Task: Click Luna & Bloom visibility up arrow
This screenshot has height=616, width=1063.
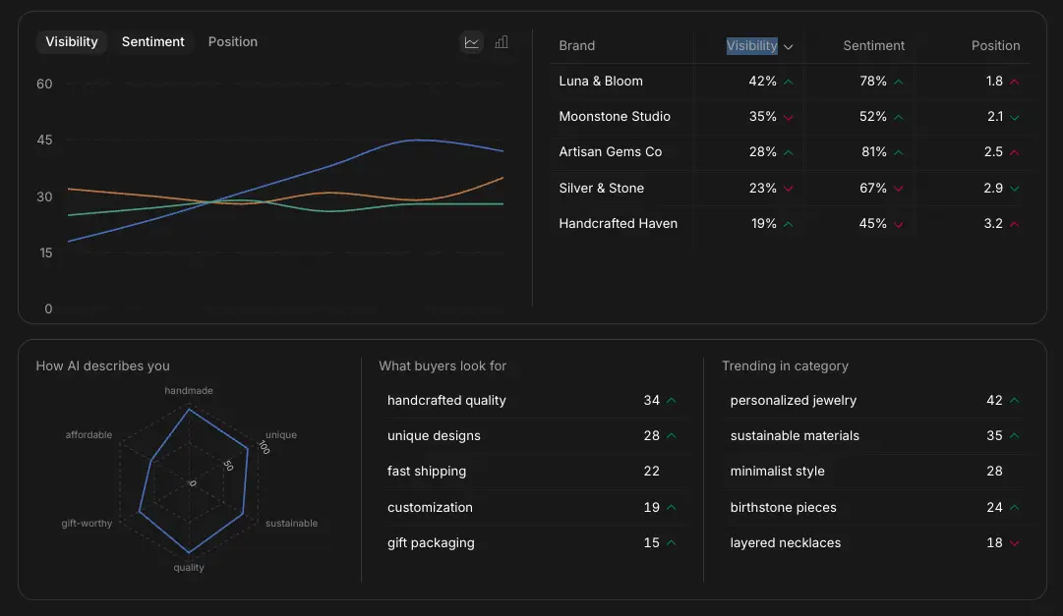Action: pyautogui.click(x=789, y=82)
